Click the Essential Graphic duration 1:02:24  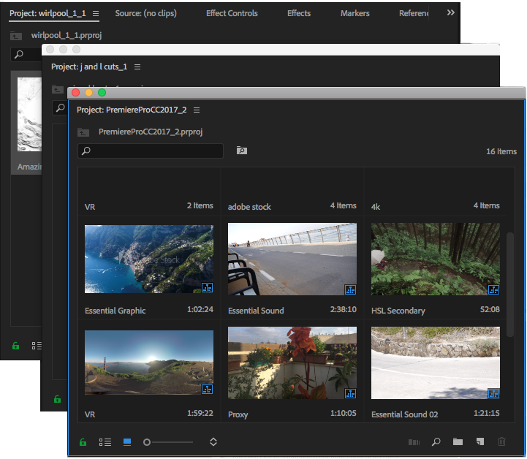(200, 309)
